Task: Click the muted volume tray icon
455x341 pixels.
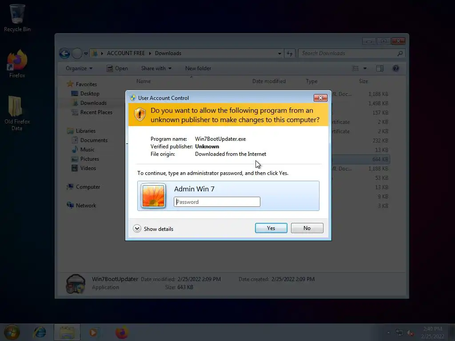Action: click(x=410, y=333)
